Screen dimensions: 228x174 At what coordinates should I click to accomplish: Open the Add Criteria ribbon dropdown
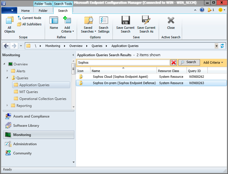67,24
